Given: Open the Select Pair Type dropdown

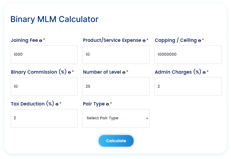Looking at the screenshot, I should [116, 118].
